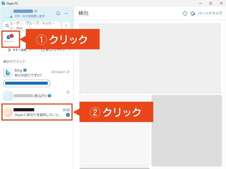The height and width of the screenshot is (169, 226).
Task: Expand the 新しいチャット dropdown arrow
Action: (x=69, y=50)
